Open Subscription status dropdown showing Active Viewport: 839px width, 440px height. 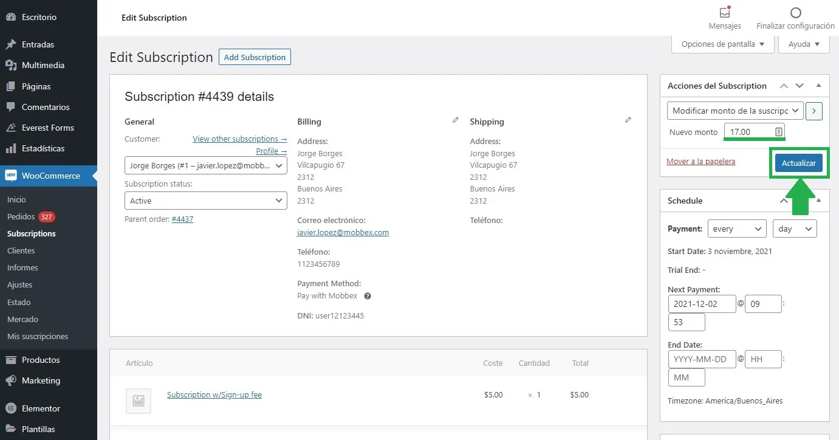point(206,201)
